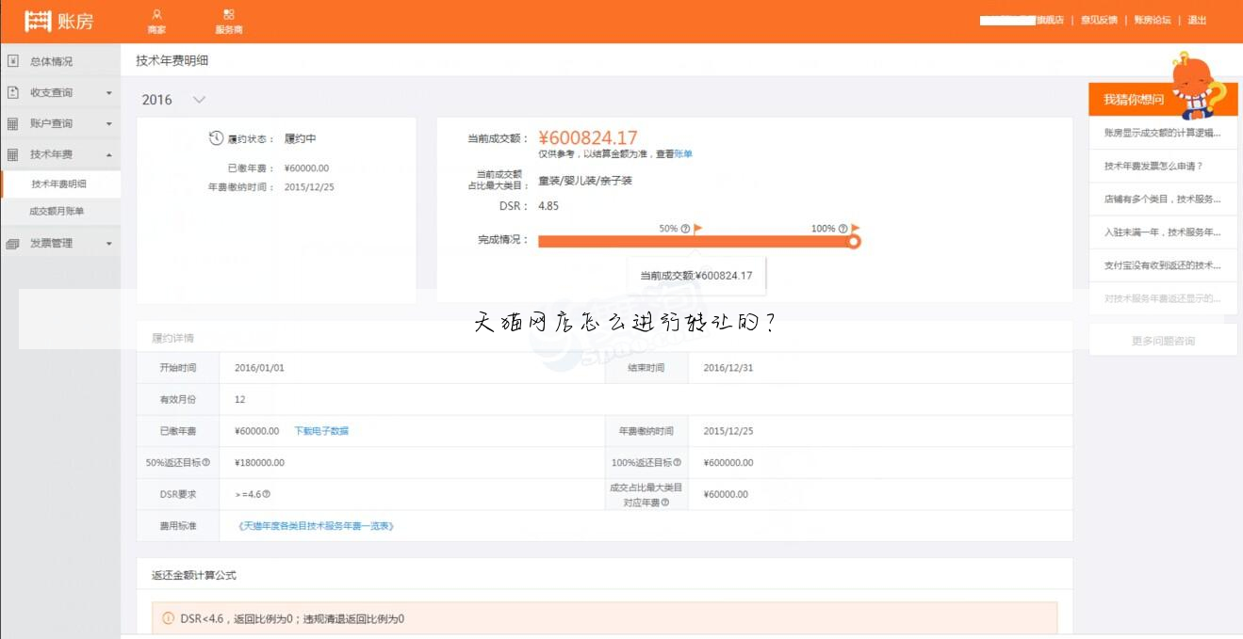Click the 下载电子数据 link
Image resolution: width=1243 pixels, height=639 pixels.
[x=321, y=431]
